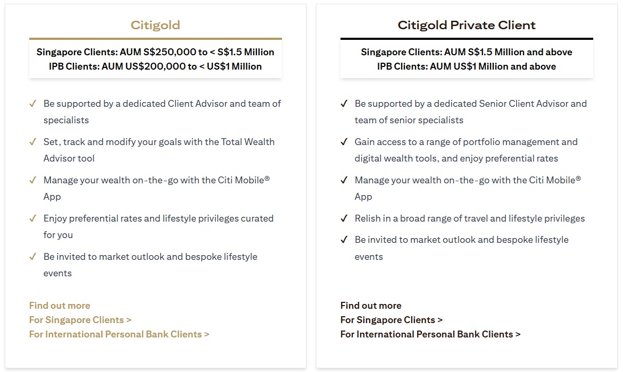Click Find out more in the Private Client card
This screenshot has width=623, height=372.
[x=370, y=306]
